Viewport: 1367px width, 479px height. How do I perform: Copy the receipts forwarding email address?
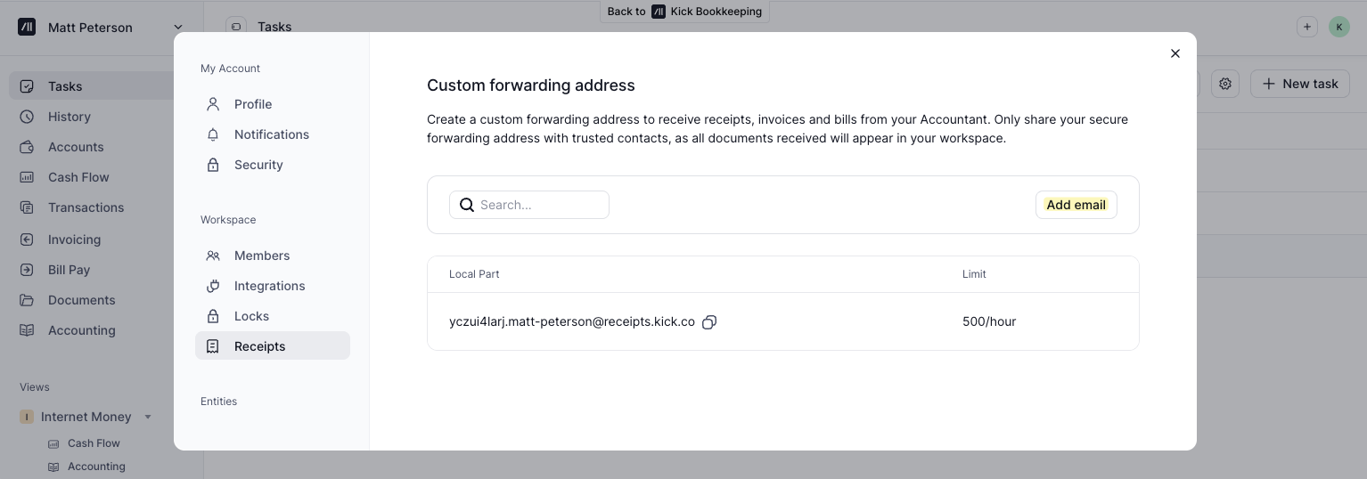[709, 322]
